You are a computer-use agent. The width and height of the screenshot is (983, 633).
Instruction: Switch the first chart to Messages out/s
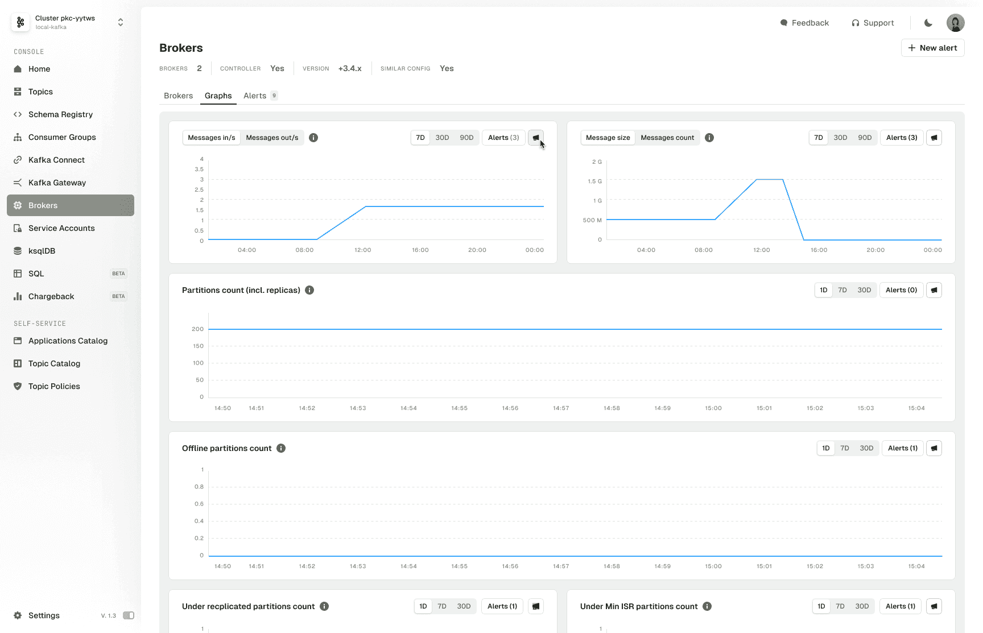(271, 137)
